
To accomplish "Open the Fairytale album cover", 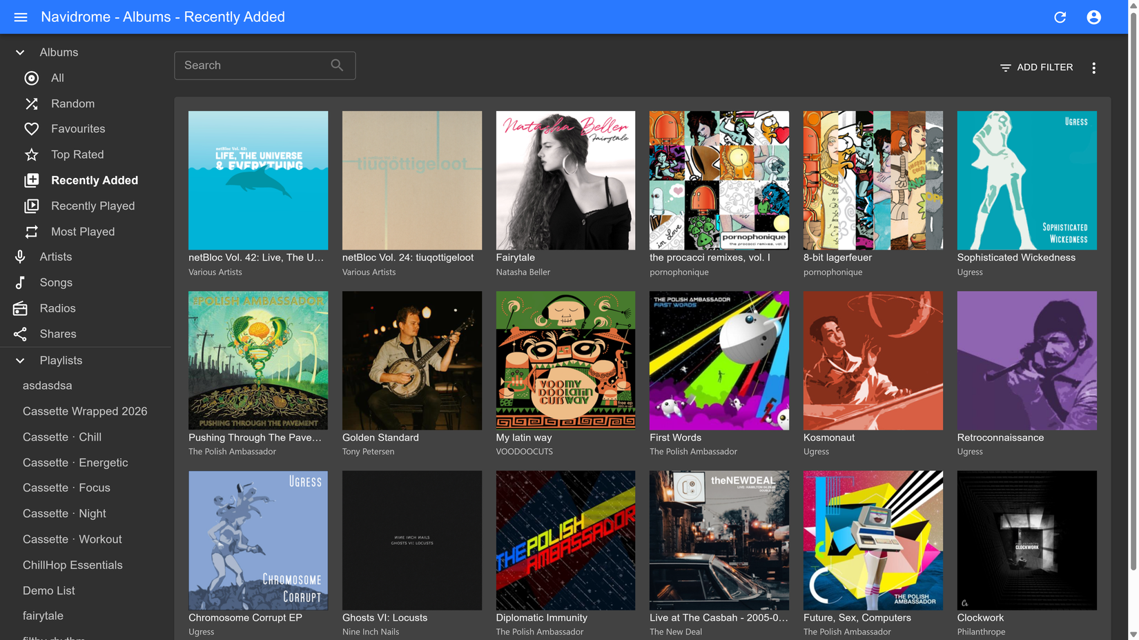I will tap(565, 180).
